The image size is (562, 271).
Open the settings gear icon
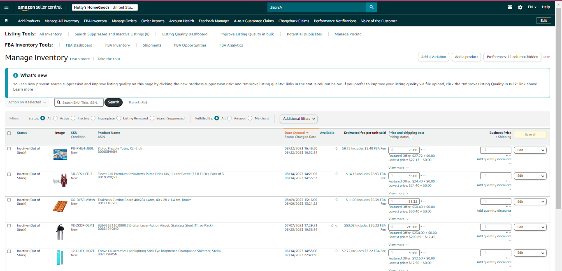coord(520,7)
